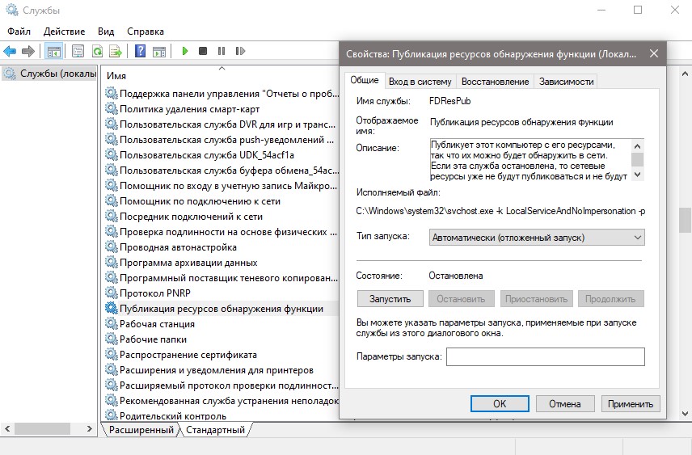692x455 pixels.
Task: Open the Файл menu
Action: click(x=19, y=32)
